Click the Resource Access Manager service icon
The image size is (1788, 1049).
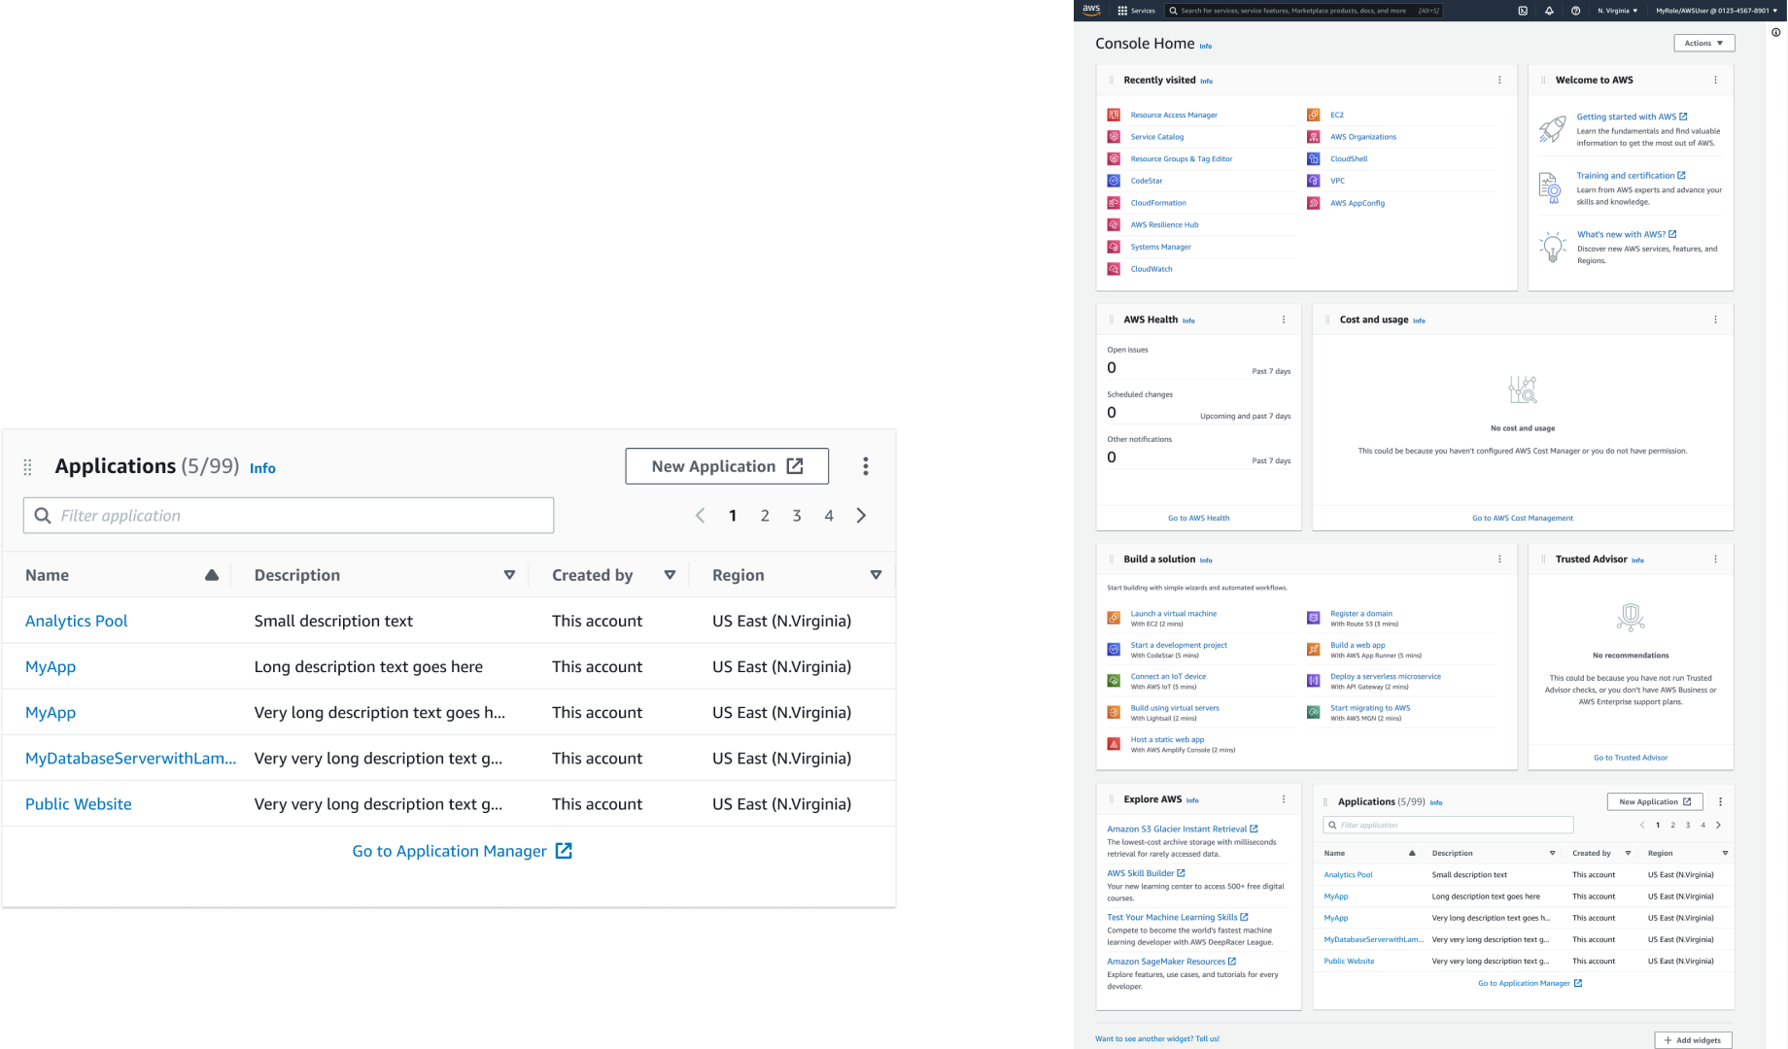[1114, 115]
